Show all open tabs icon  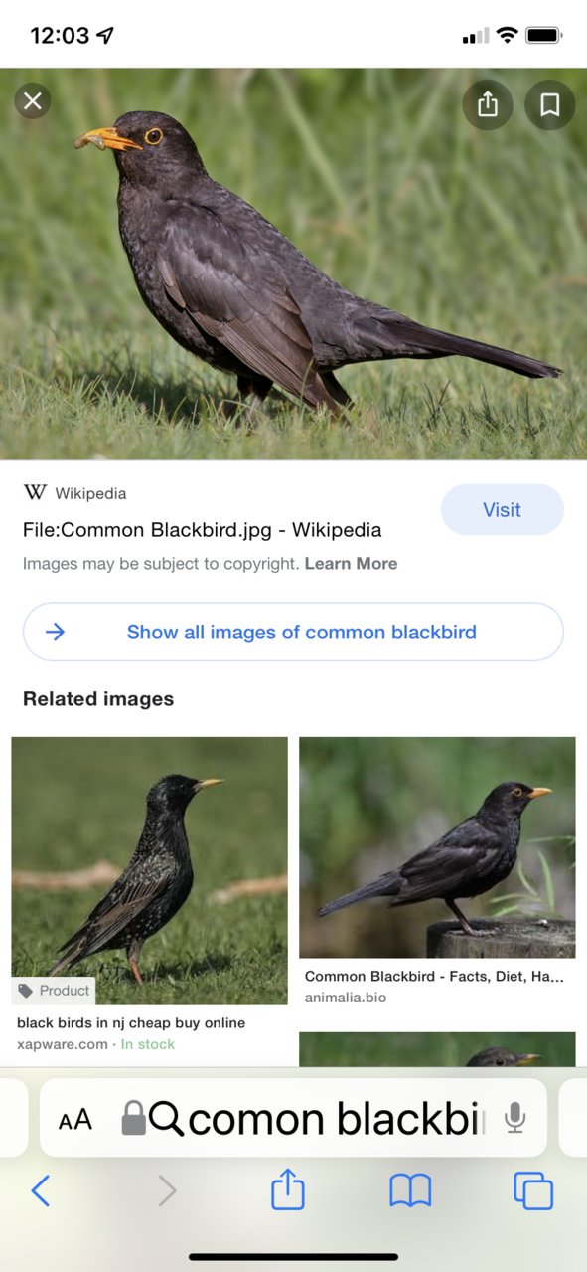[533, 1190]
